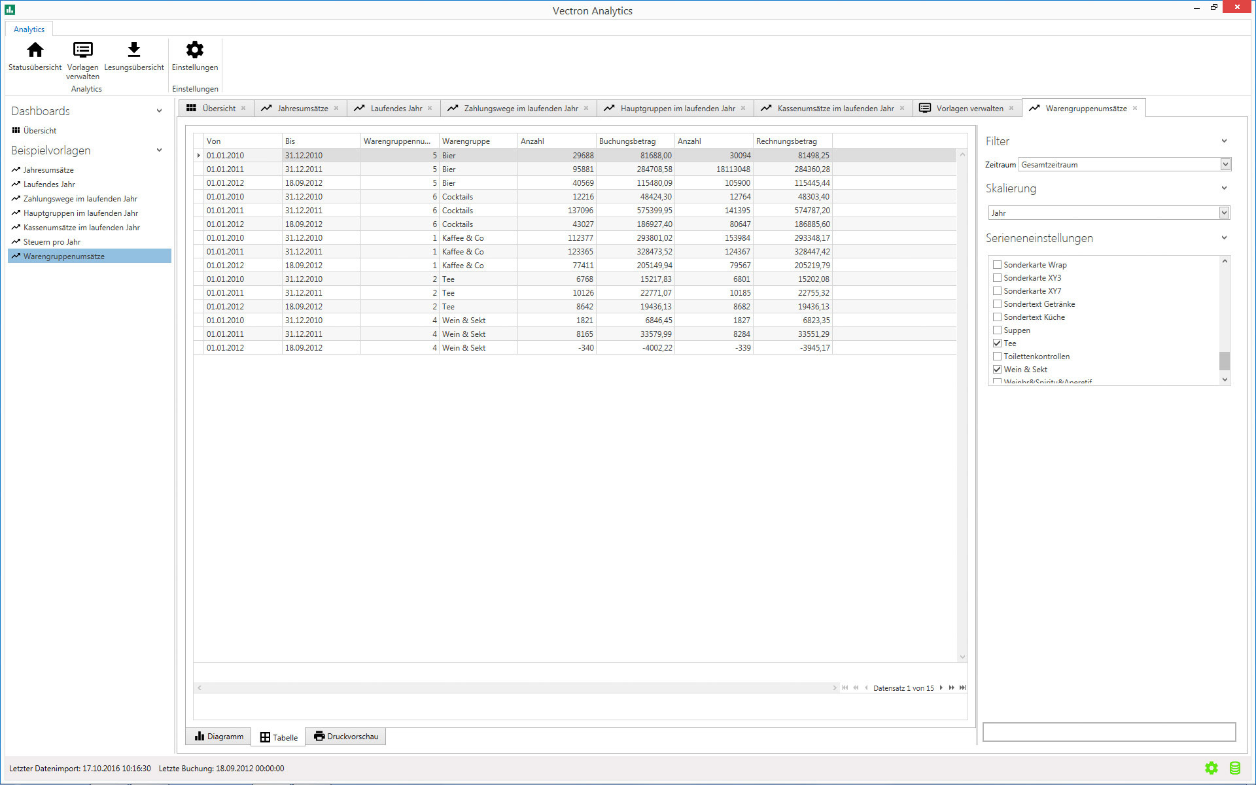Open the Einstellungen gear icon
Viewport: 1256px width, 785px height.
[x=195, y=50]
